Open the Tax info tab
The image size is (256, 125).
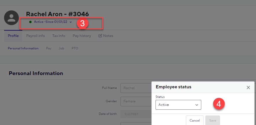pyautogui.click(x=59, y=36)
